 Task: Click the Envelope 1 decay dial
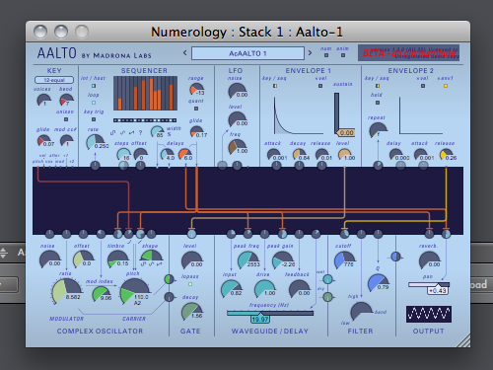click(299, 154)
